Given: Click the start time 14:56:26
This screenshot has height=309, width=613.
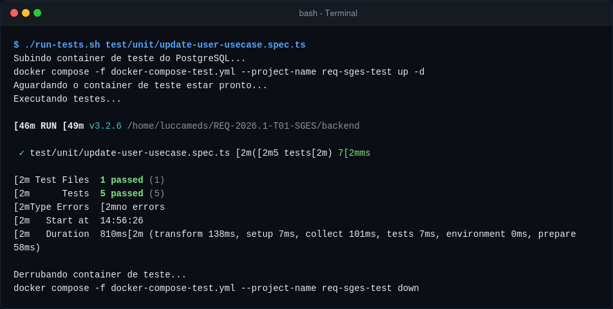Looking at the screenshot, I should [x=122, y=221].
